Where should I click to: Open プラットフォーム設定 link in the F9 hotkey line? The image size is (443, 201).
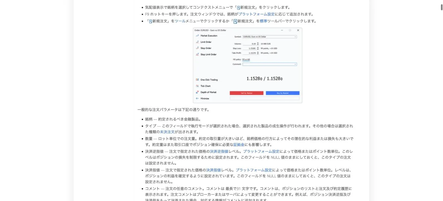click(257, 14)
